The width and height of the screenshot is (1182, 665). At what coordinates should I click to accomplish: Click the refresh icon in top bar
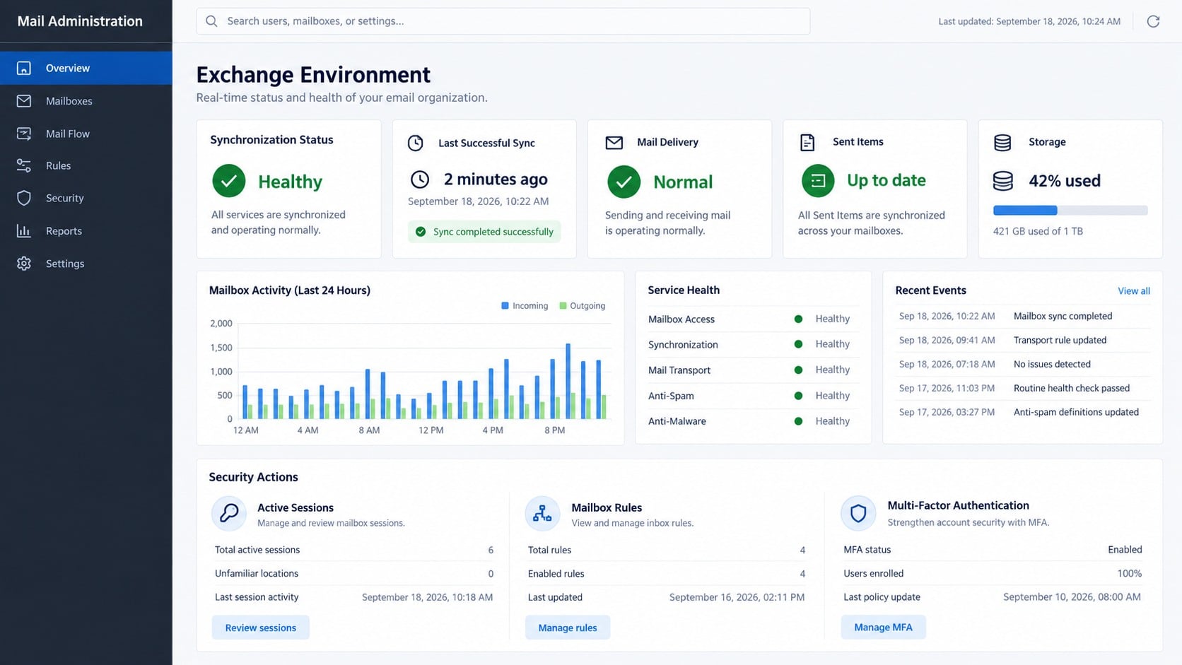[x=1153, y=21]
